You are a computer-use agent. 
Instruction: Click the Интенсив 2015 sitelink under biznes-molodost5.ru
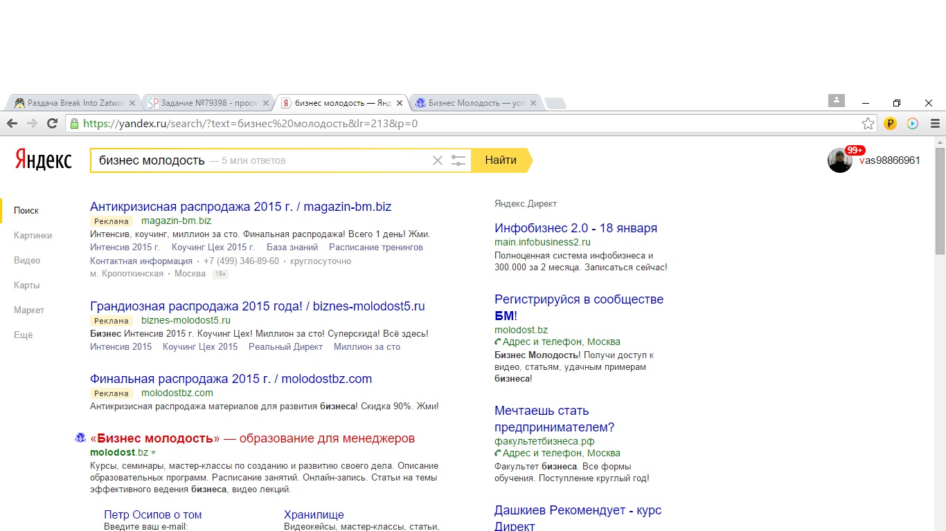pyautogui.click(x=121, y=347)
